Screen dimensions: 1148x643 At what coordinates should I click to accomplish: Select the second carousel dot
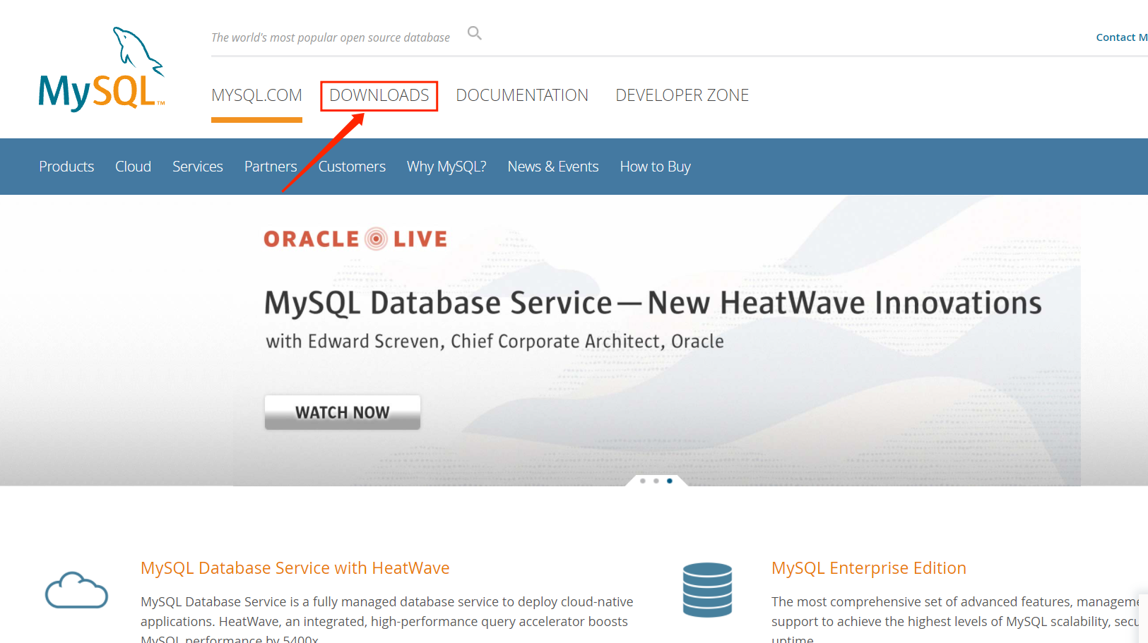[656, 481]
